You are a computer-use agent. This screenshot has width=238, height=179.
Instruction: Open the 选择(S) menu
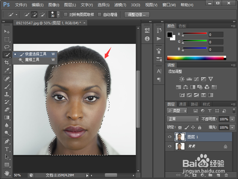tap(103, 5)
